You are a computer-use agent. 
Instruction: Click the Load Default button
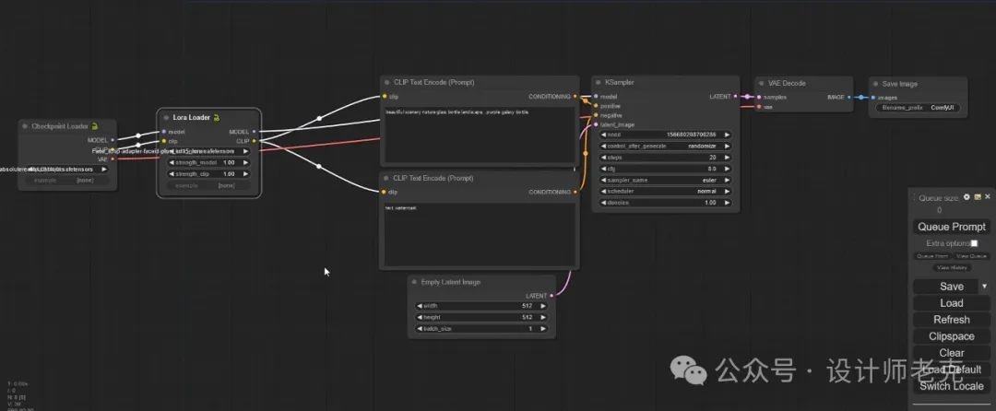coord(951,370)
